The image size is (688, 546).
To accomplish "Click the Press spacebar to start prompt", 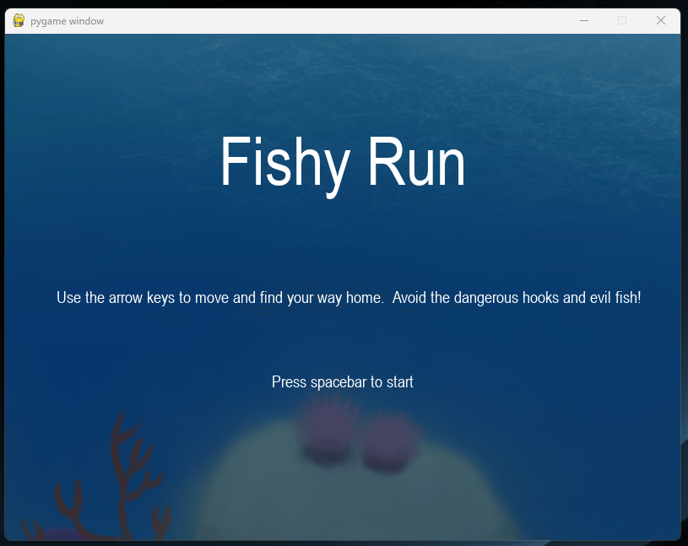I will coord(342,381).
